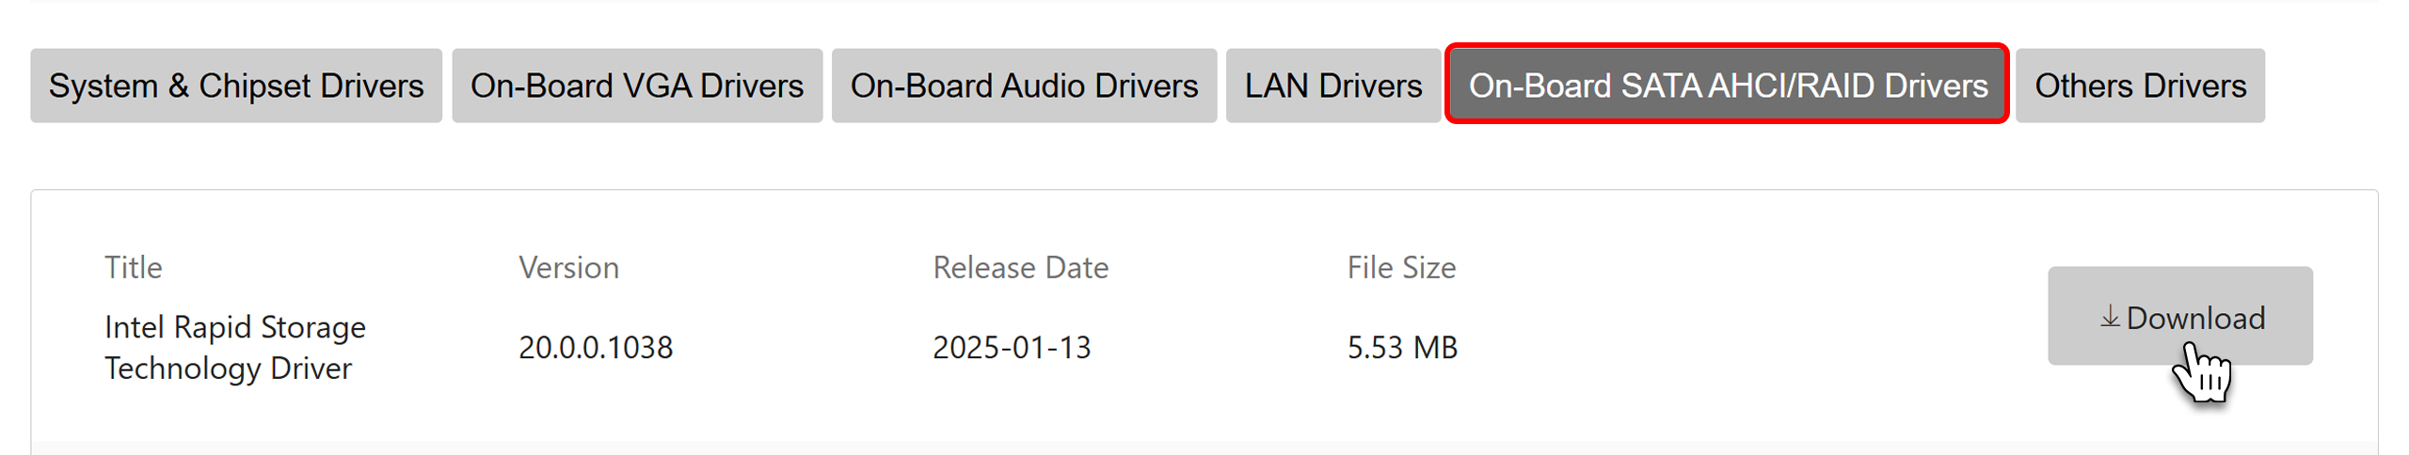Click the Version column header
This screenshot has height=455, width=2409.
pyautogui.click(x=568, y=268)
